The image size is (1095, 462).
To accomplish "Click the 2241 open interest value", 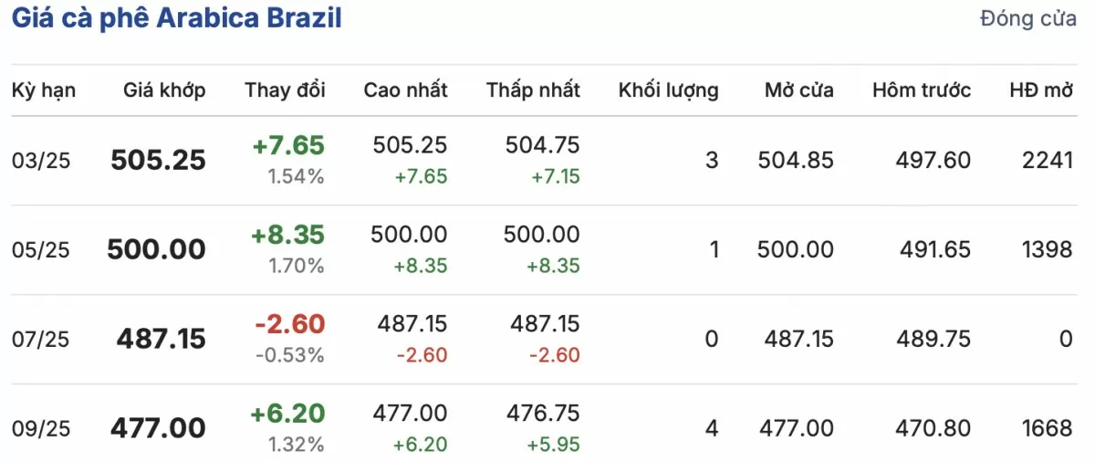I will tap(1048, 161).
